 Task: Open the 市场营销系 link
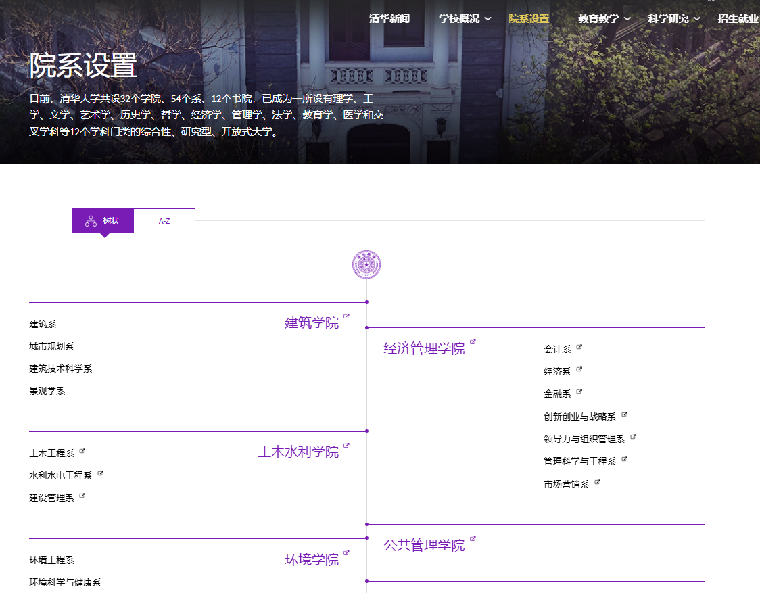(566, 484)
